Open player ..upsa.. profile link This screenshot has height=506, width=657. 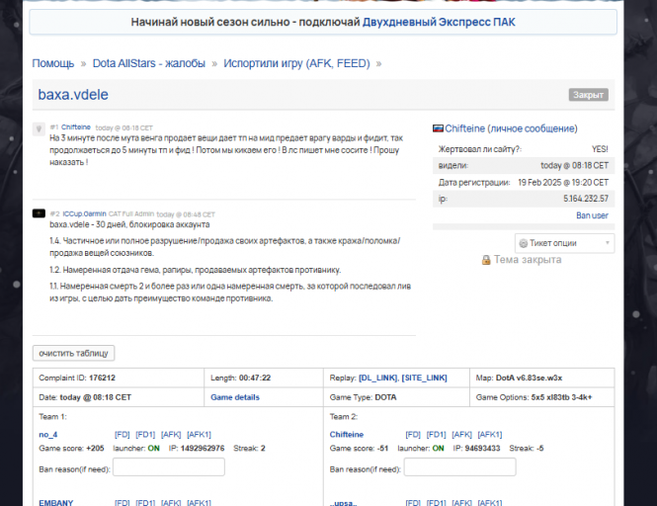343,503
